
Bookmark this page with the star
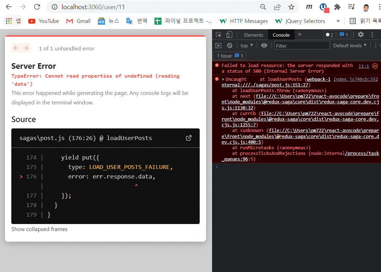291,7
